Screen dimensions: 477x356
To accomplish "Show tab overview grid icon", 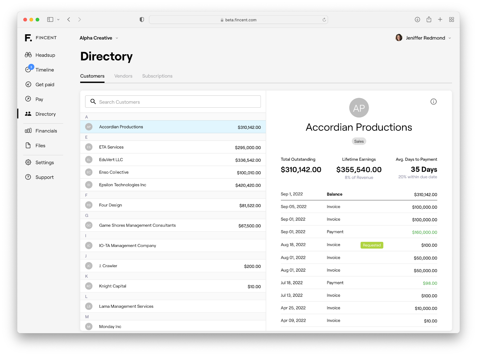I will [452, 20].
